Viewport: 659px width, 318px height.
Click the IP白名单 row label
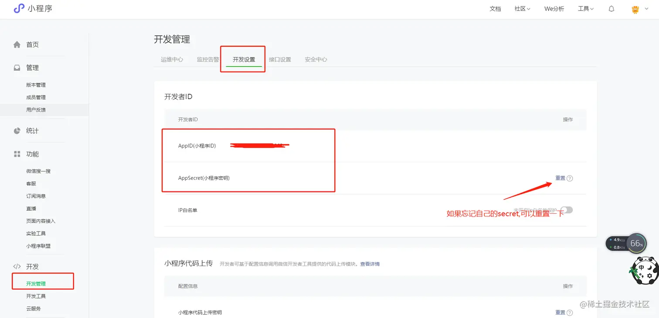click(188, 210)
